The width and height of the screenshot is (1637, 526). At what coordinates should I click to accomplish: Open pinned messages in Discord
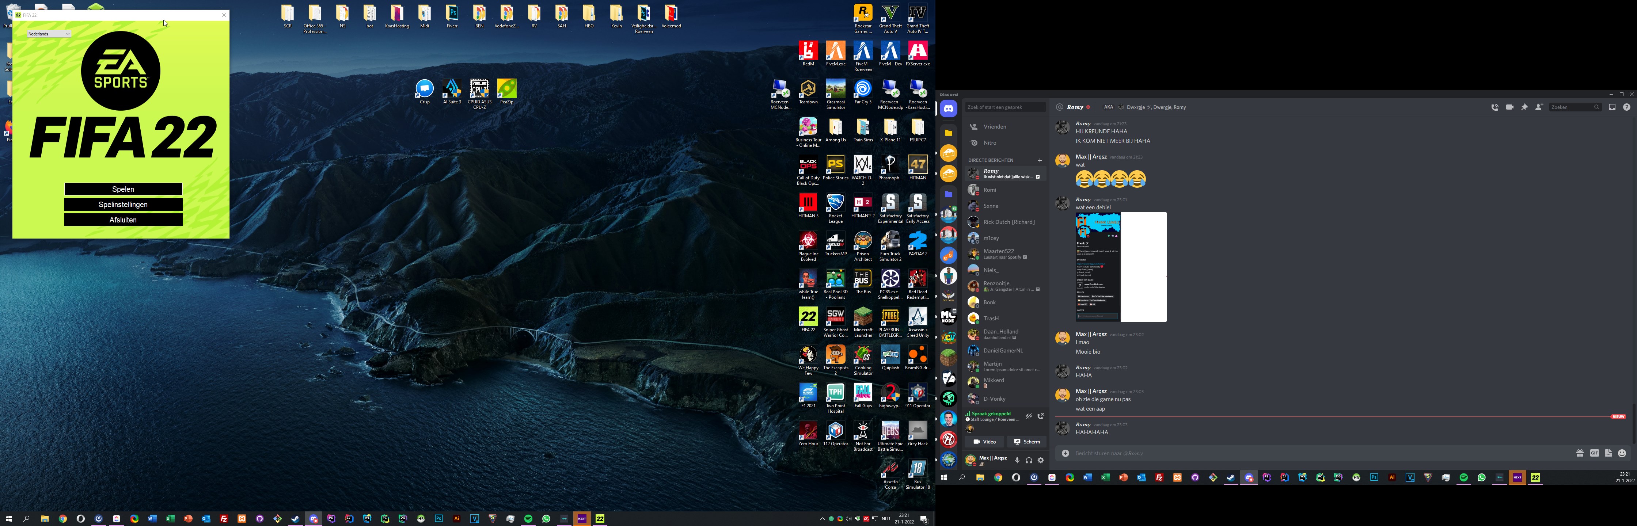click(1524, 107)
